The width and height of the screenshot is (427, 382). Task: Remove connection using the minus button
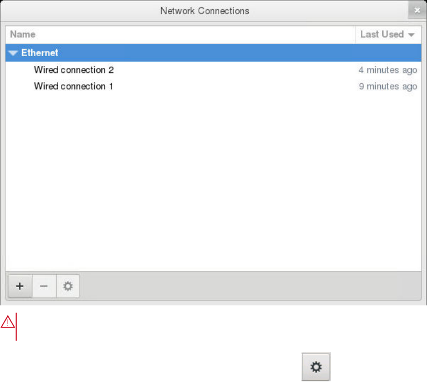tap(44, 286)
